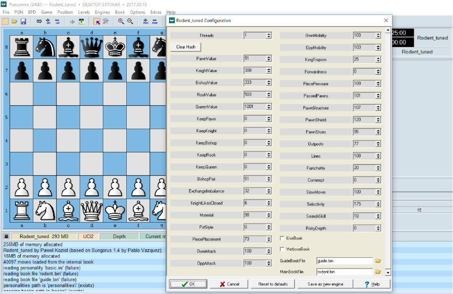Browse for MainBookFile using folder icon
Screen dimensions: 453x294
pyautogui.click(x=378, y=272)
